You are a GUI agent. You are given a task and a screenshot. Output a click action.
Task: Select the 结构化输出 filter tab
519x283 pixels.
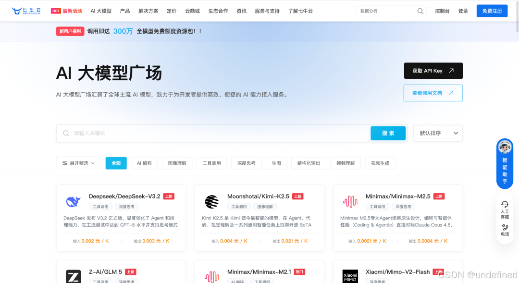coord(309,163)
